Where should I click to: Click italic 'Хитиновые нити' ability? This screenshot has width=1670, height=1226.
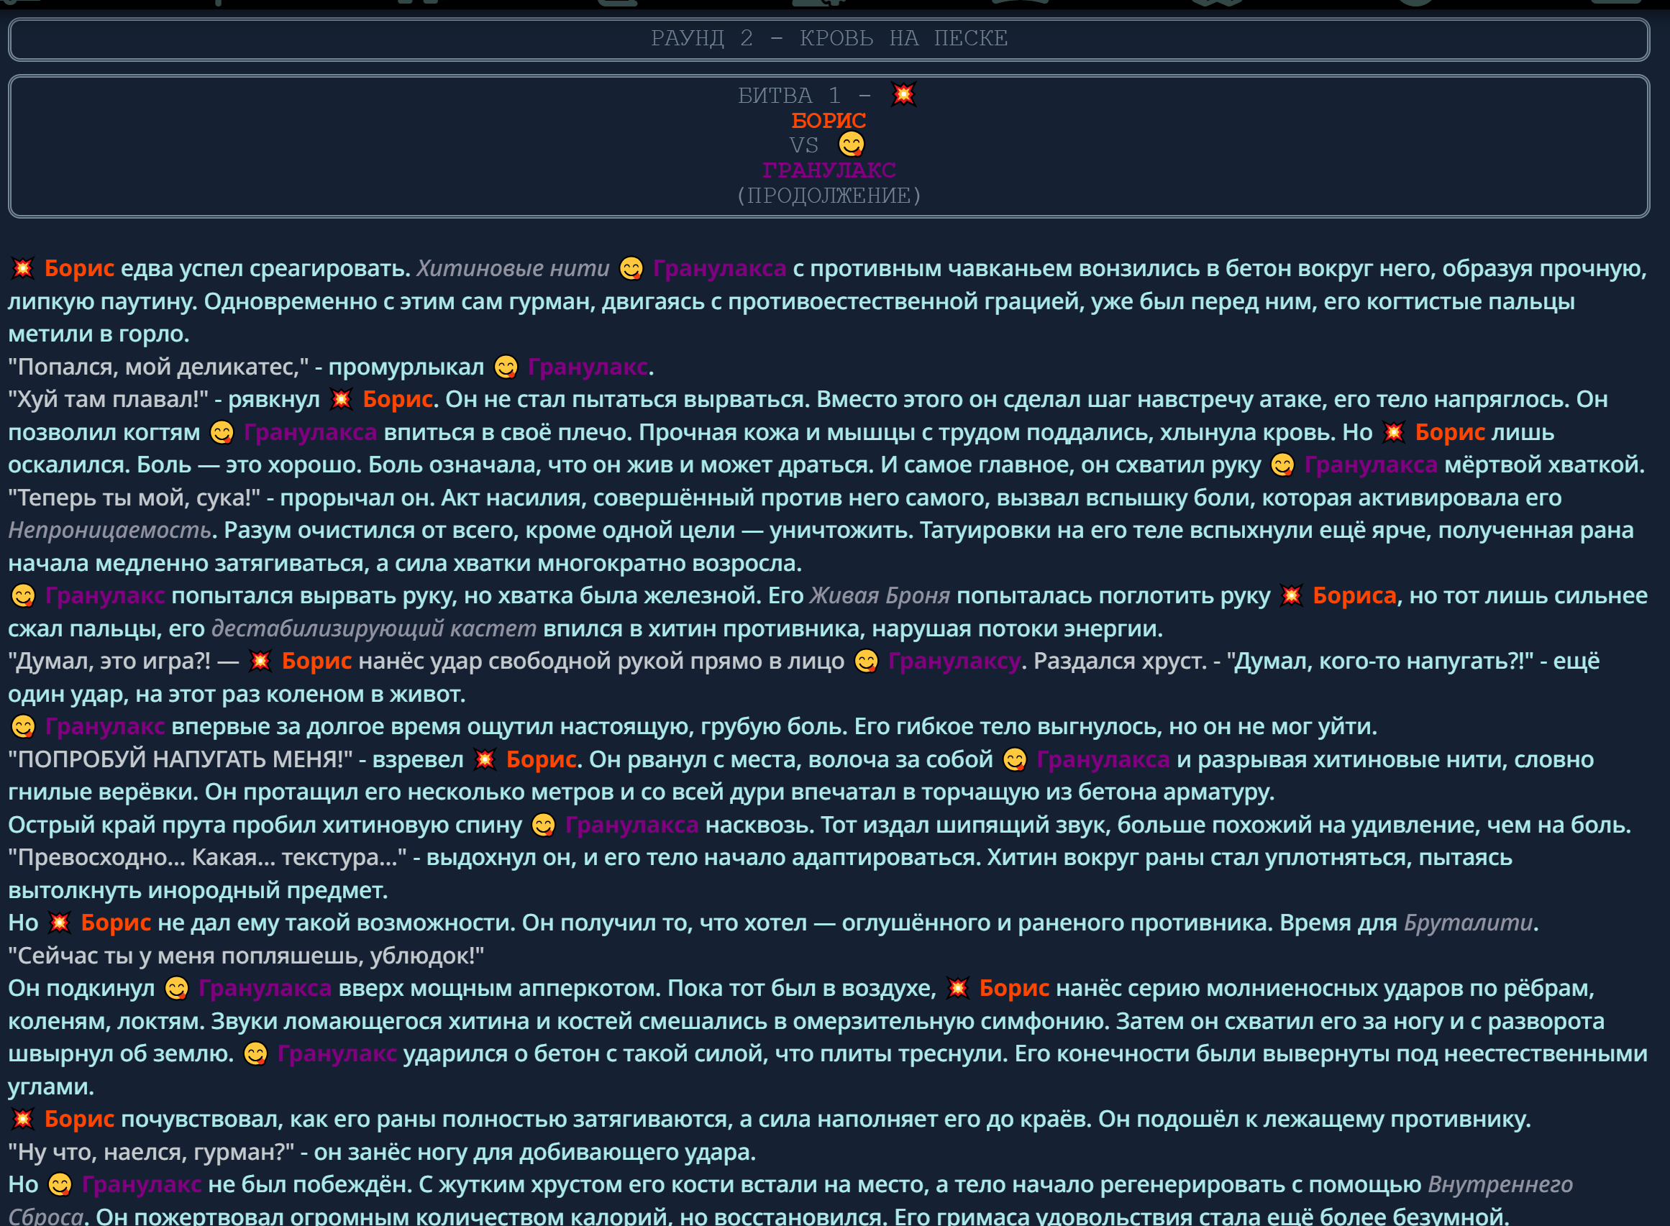(513, 268)
